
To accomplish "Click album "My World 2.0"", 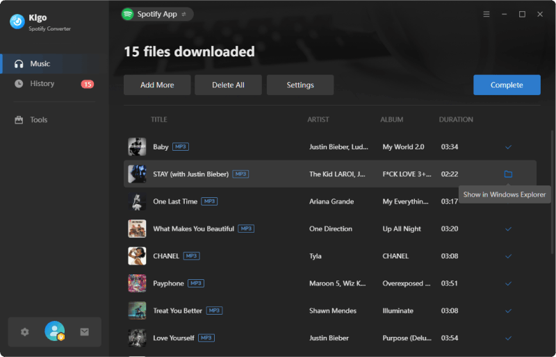I will 403,147.
